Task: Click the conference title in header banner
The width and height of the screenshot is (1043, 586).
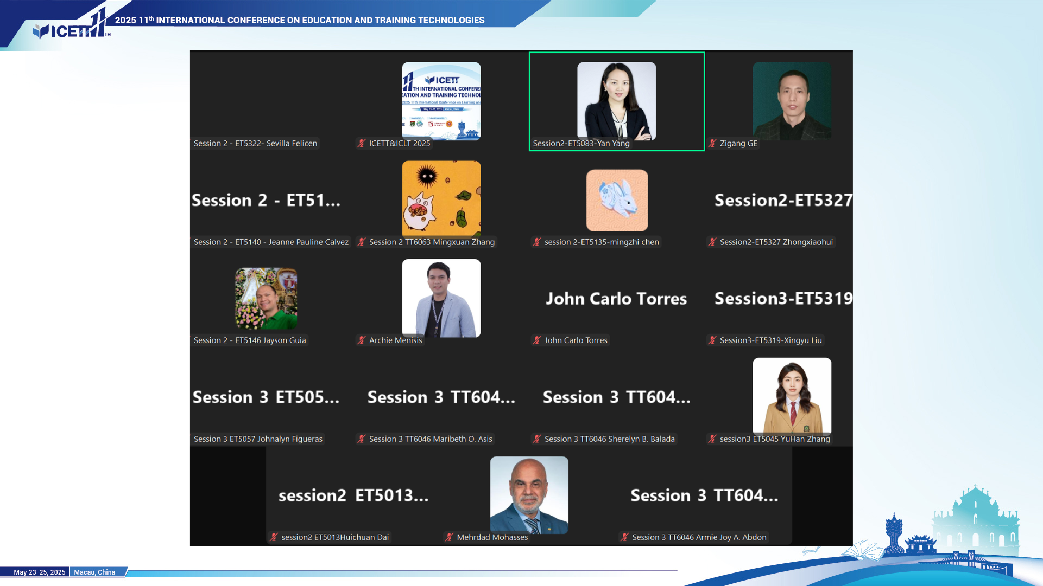Action: pos(300,20)
